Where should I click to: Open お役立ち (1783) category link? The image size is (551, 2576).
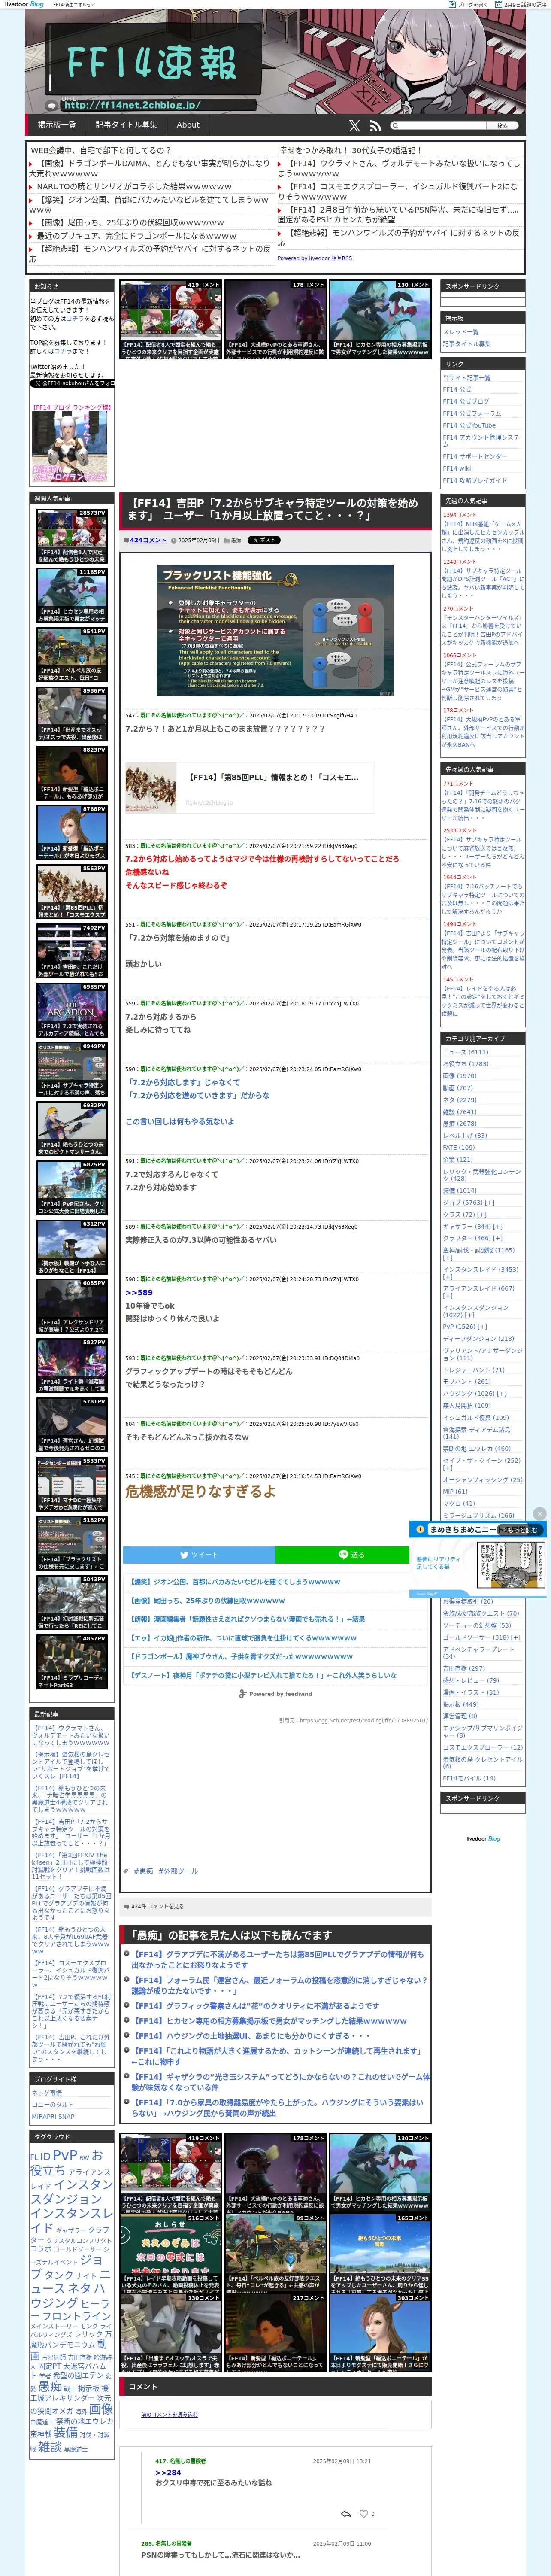[466, 1064]
